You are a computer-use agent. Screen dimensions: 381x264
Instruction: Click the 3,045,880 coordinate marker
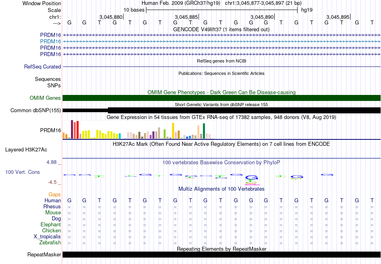111,17
